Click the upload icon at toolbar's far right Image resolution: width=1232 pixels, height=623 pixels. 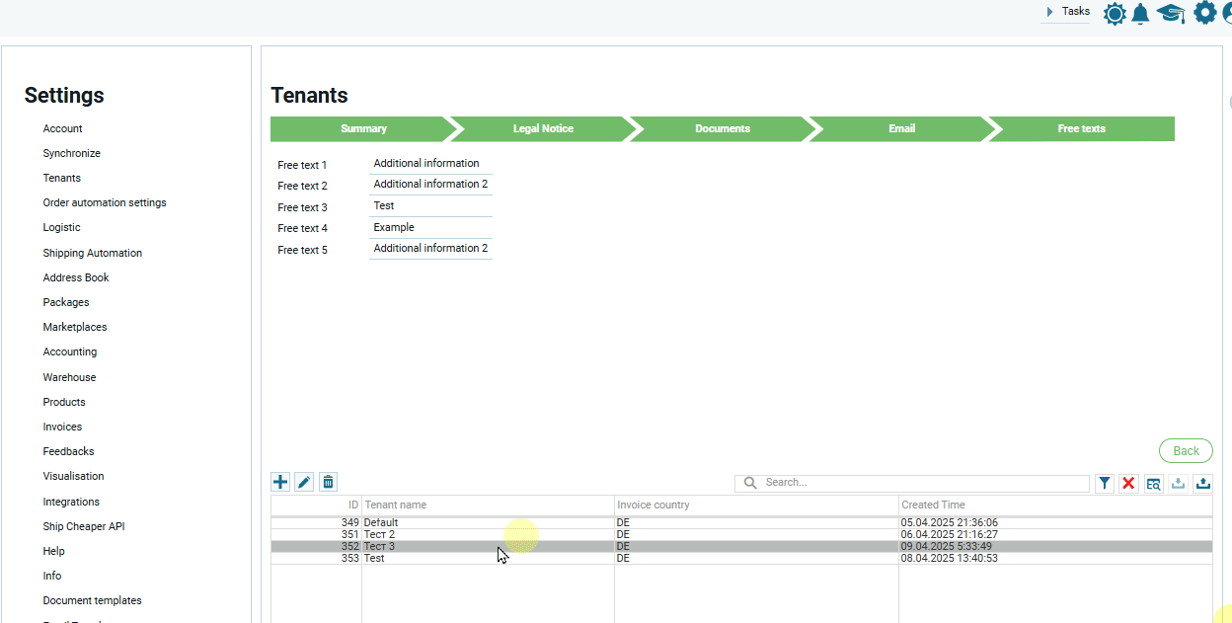coord(1202,483)
